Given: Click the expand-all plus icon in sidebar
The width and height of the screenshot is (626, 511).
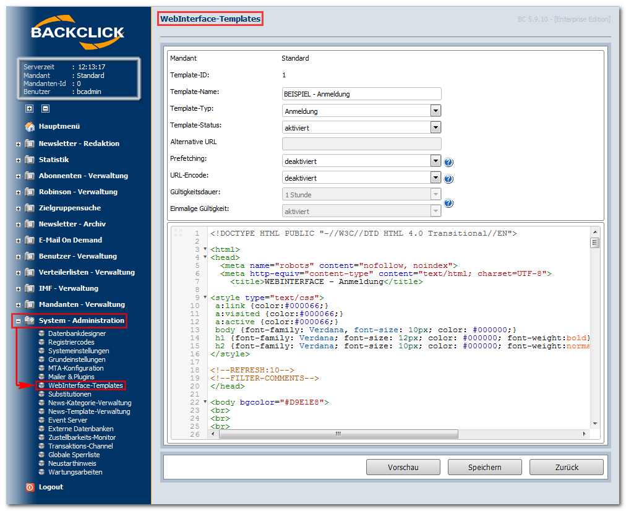Looking at the screenshot, I should (29, 108).
